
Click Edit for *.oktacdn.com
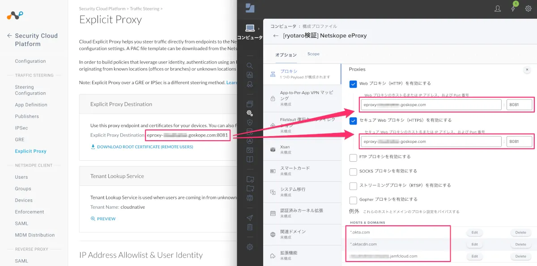[x=475, y=245]
